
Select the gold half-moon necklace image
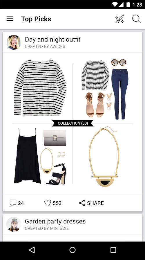(104, 157)
